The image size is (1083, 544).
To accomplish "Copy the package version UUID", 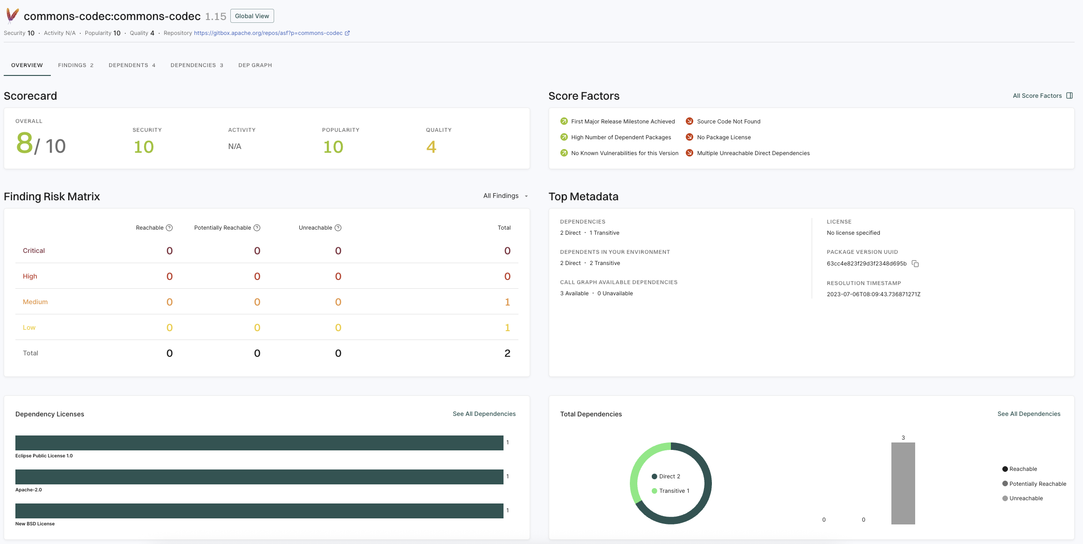I will 915,264.
